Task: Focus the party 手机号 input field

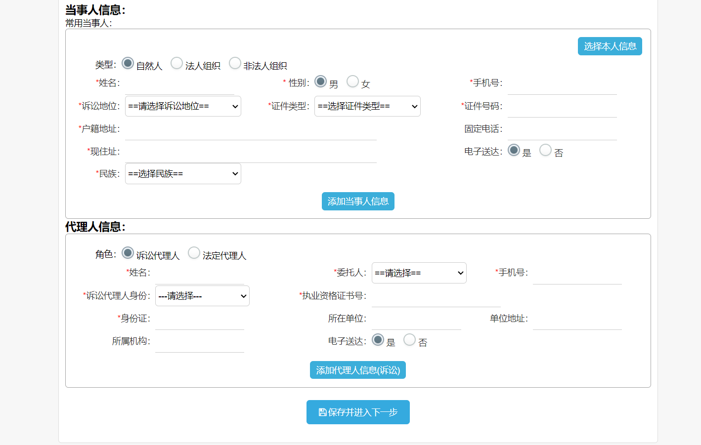Action: 562,84
